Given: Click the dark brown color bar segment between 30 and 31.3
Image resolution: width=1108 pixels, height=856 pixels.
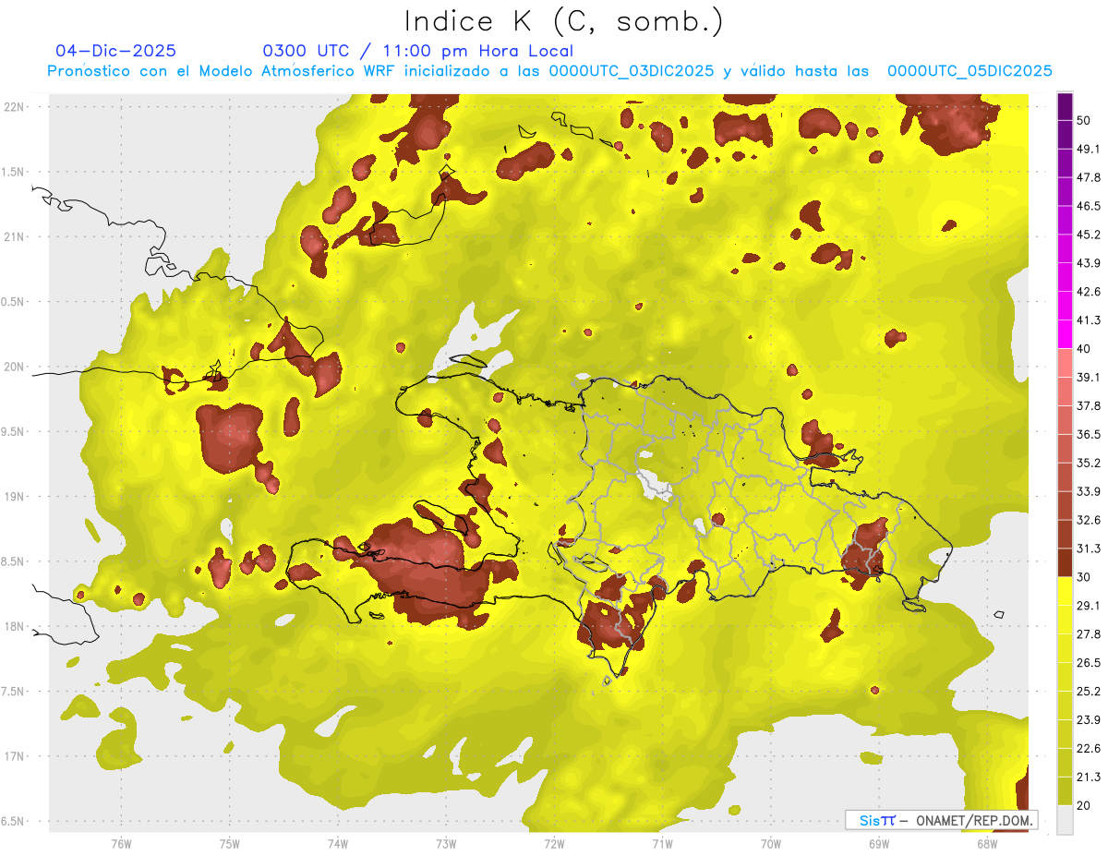Looking at the screenshot, I should point(1065,562).
